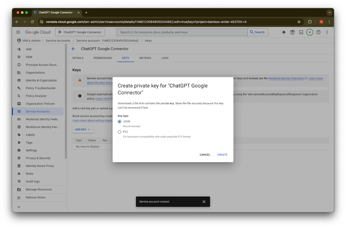Activate Cloud Shell terminal icon
Viewport: 346px width, 228px height.
tap(301, 32)
